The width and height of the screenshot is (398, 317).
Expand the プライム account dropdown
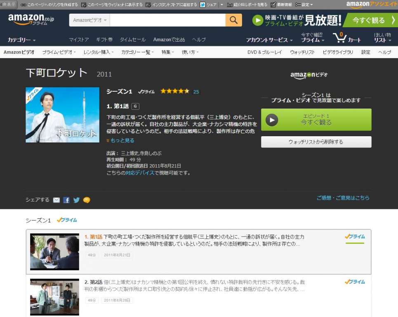(313, 38)
